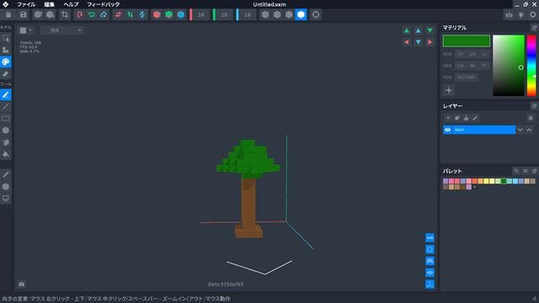This screenshot has width=539, height=303.
Task: Delete layer with trash icon
Action: [531, 118]
